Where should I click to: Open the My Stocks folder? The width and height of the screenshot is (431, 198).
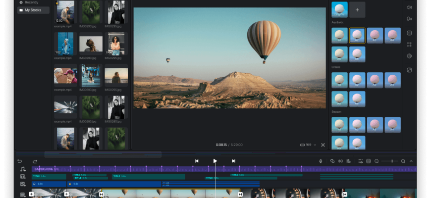[x=33, y=10]
